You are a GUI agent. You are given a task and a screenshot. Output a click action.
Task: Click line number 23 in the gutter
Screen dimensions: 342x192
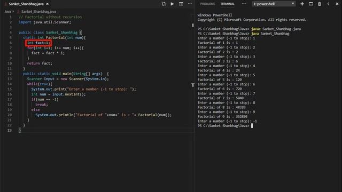pos(10,130)
